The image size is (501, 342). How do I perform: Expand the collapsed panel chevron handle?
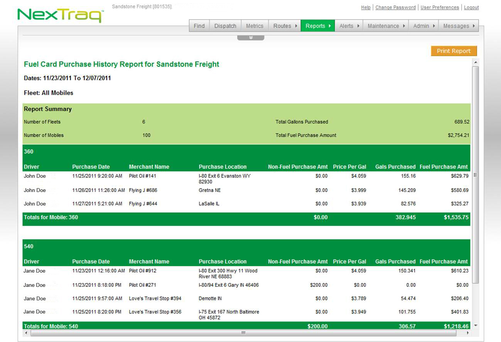[251, 37]
